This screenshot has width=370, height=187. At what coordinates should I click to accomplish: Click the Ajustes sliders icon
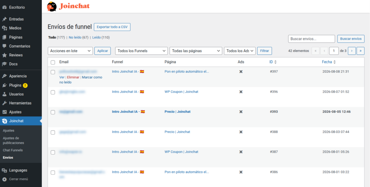coord(4,112)
